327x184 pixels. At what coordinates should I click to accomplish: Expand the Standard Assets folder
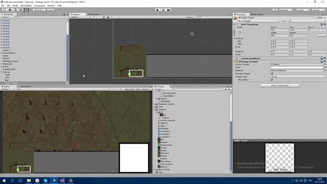154,104
